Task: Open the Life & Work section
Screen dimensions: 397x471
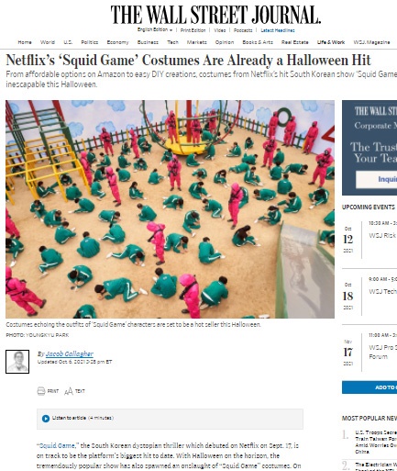Action: point(331,42)
